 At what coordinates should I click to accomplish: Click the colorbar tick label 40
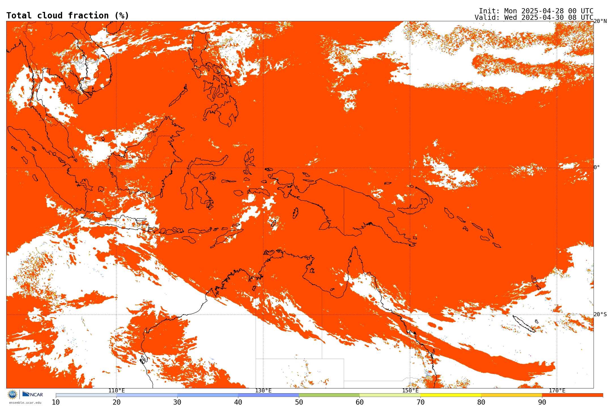[x=238, y=402]
